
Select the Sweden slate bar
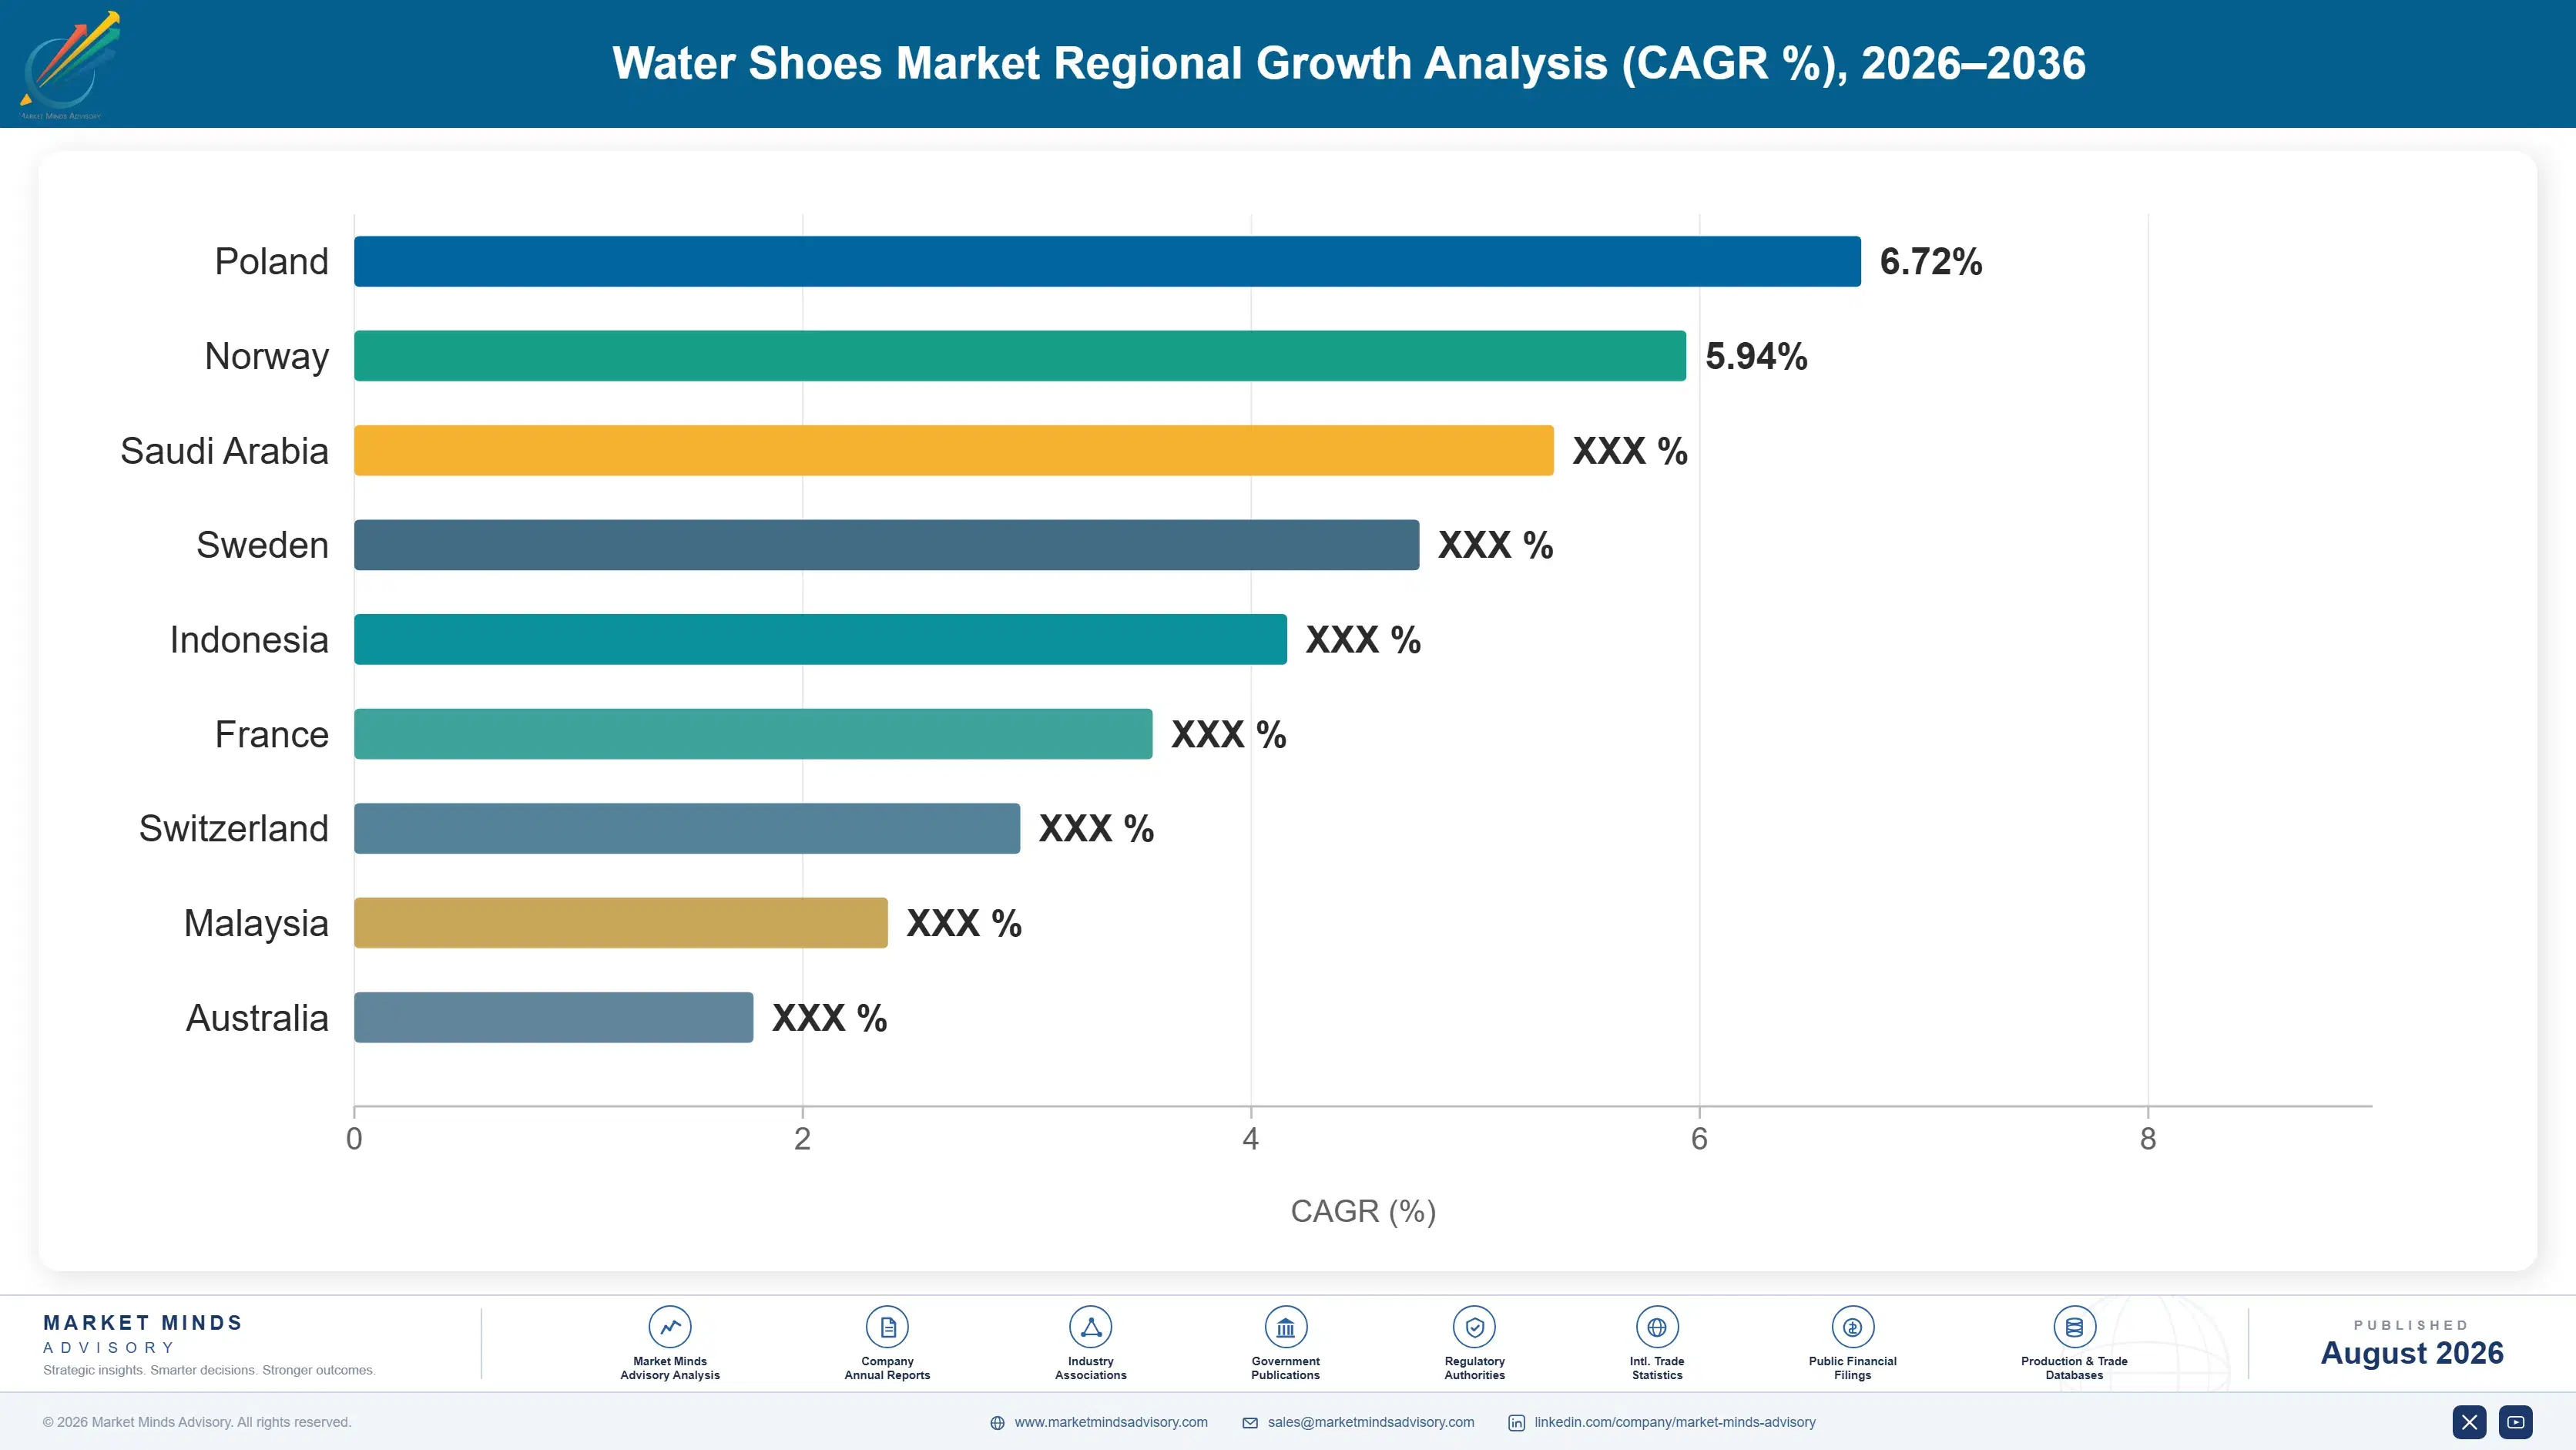click(886, 545)
